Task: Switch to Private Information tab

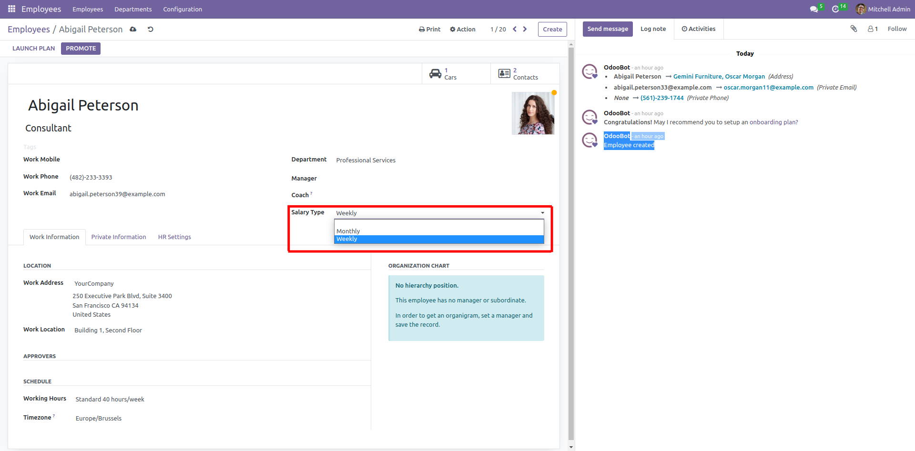Action: pyautogui.click(x=119, y=237)
